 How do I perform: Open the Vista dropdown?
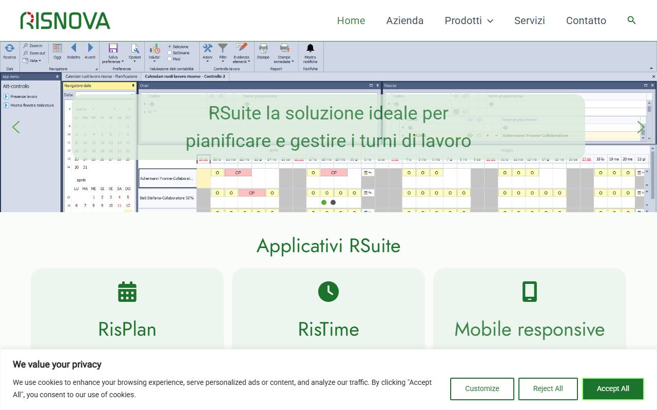(x=32, y=60)
